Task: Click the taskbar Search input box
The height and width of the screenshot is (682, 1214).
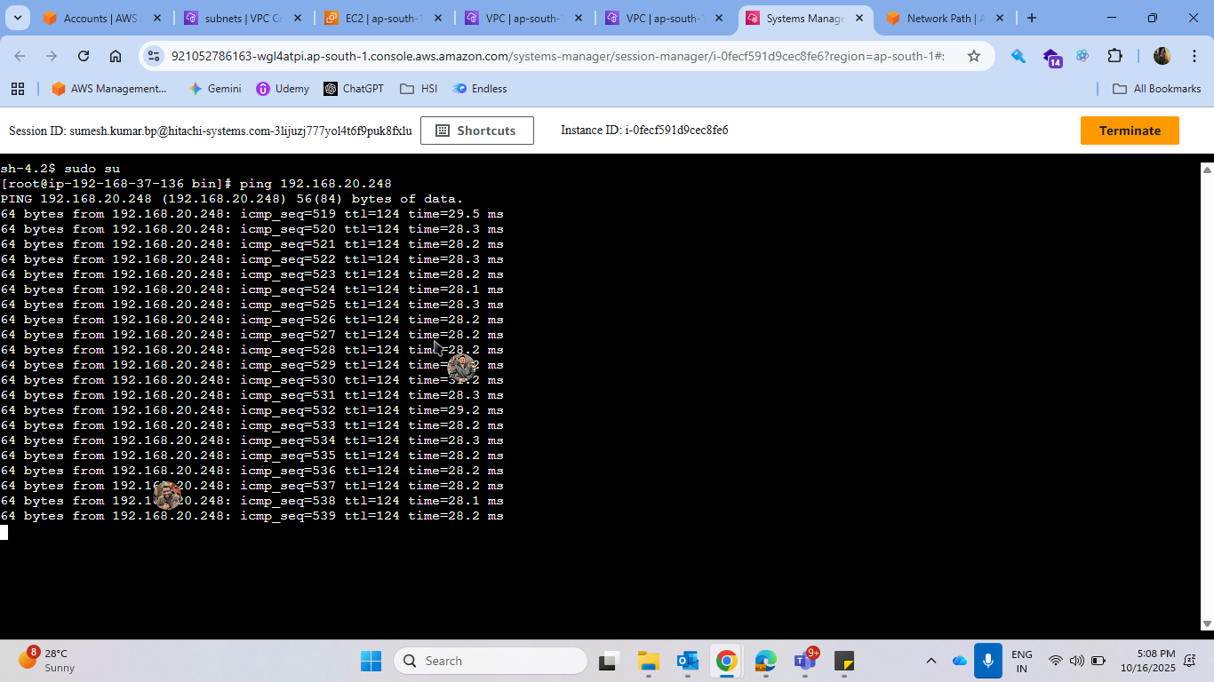Action: (x=491, y=661)
